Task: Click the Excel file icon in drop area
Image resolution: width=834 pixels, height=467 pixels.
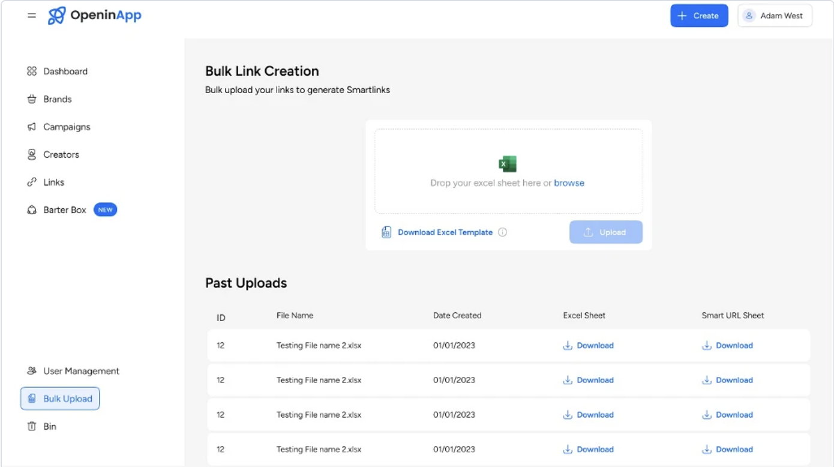Action: click(x=507, y=163)
